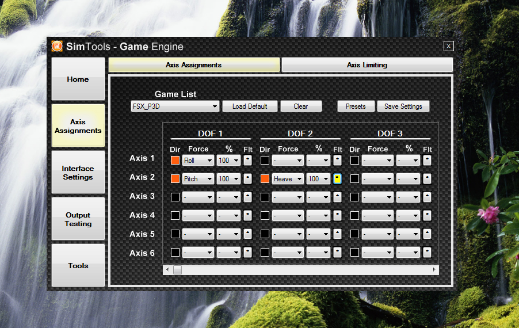This screenshot has height=328, width=519.
Task: Click Save Settings
Action: point(403,106)
